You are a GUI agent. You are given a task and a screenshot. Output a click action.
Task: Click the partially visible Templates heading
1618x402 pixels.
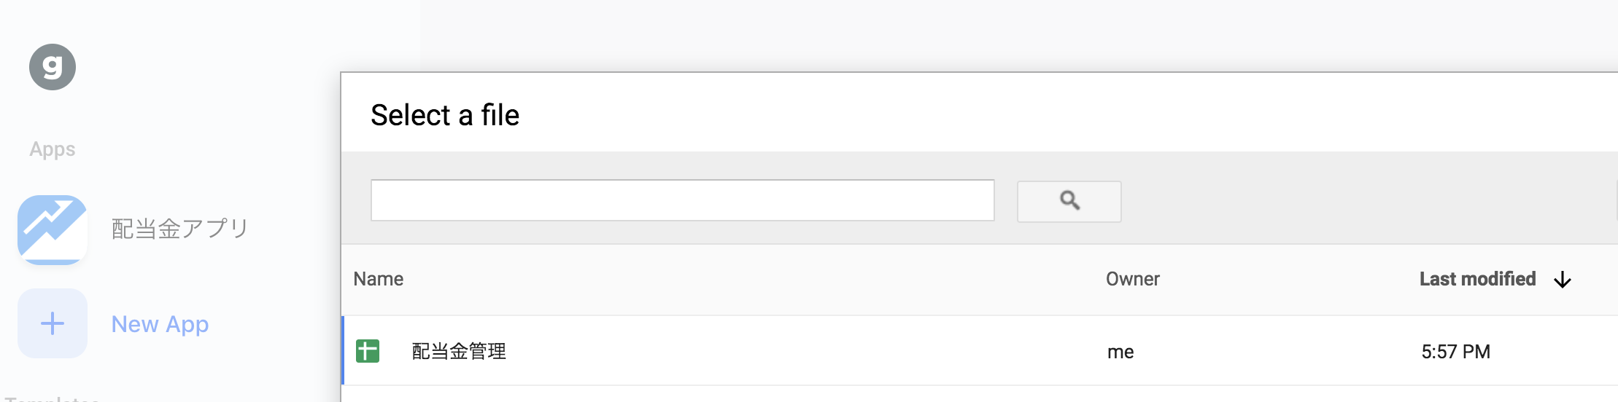pos(53,398)
